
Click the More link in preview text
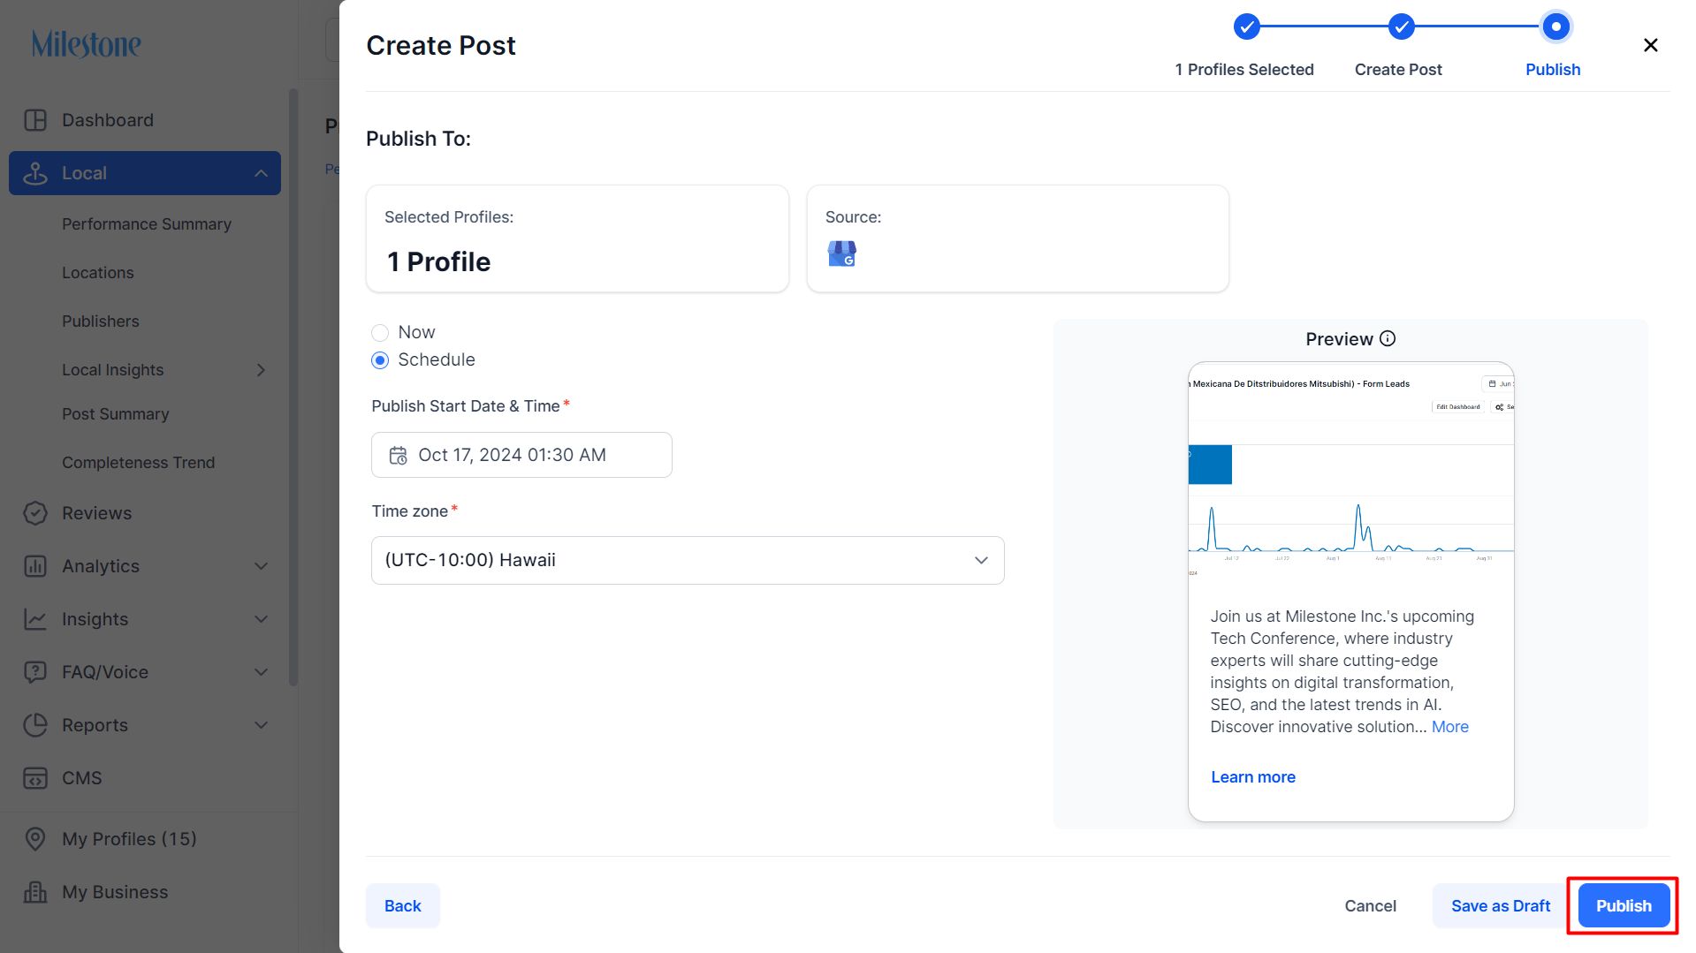(x=1450, y=727)
